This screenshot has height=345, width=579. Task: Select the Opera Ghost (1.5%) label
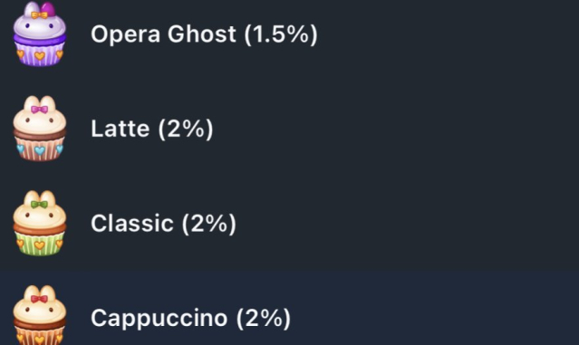tap(204, 34)
